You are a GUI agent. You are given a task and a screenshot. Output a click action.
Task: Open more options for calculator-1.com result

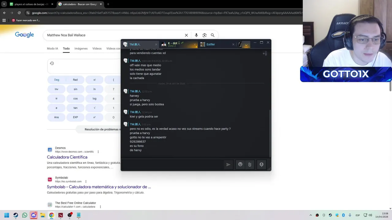[x=100, y=207]
